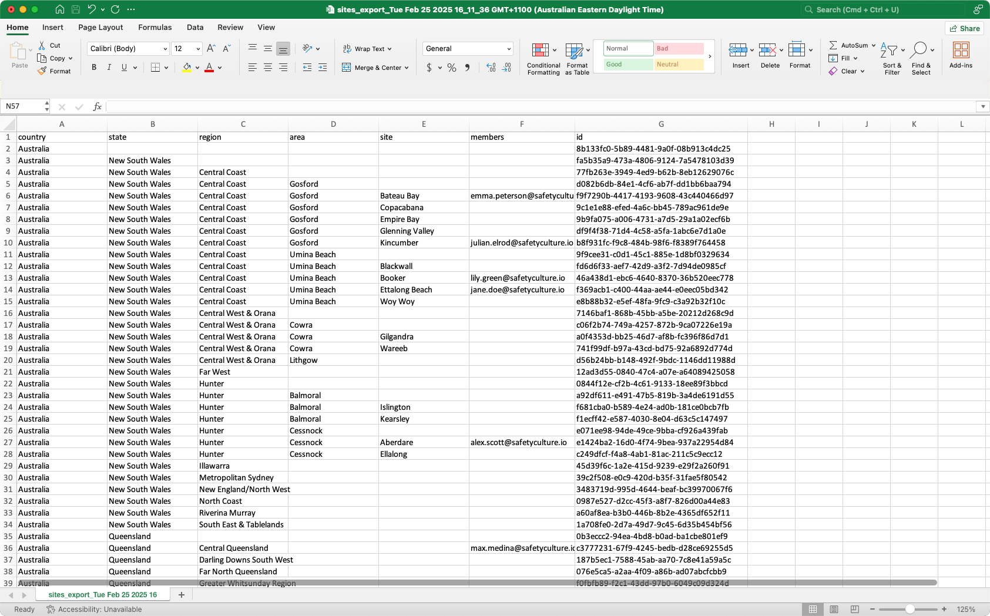Click the insert function fx icon
This screenshot has width=990, height=616.
[x=98, y=106]
